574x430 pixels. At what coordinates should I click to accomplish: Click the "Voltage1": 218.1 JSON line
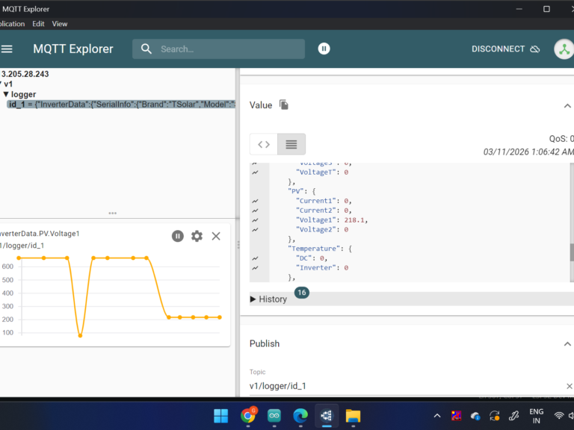click(x=332, y=220)
